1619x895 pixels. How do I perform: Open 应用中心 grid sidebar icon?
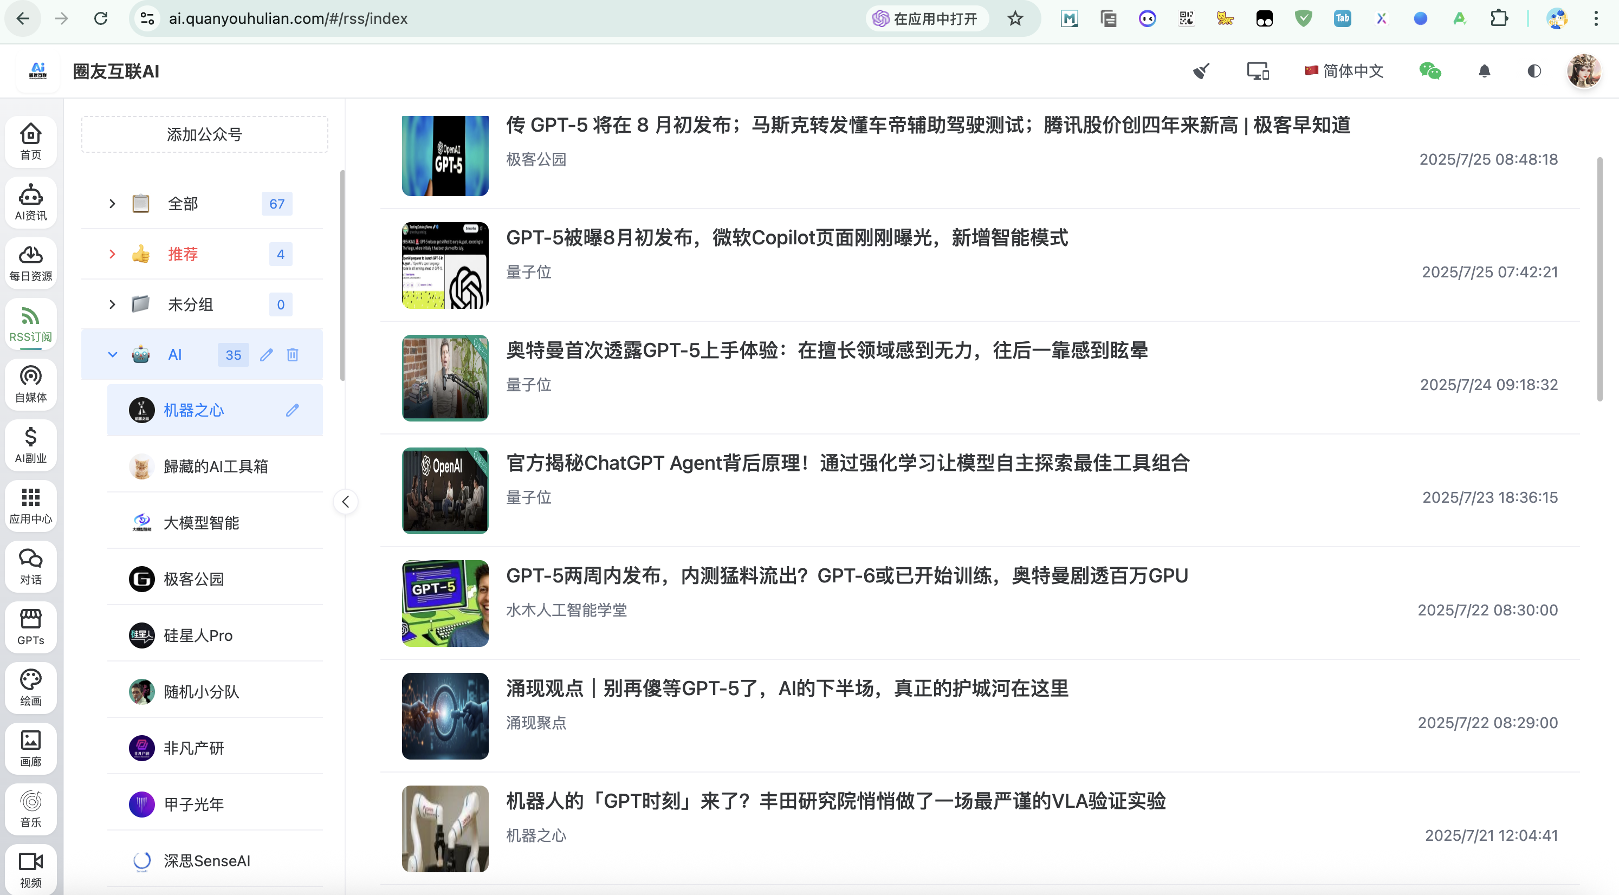[x=31, y=506]
